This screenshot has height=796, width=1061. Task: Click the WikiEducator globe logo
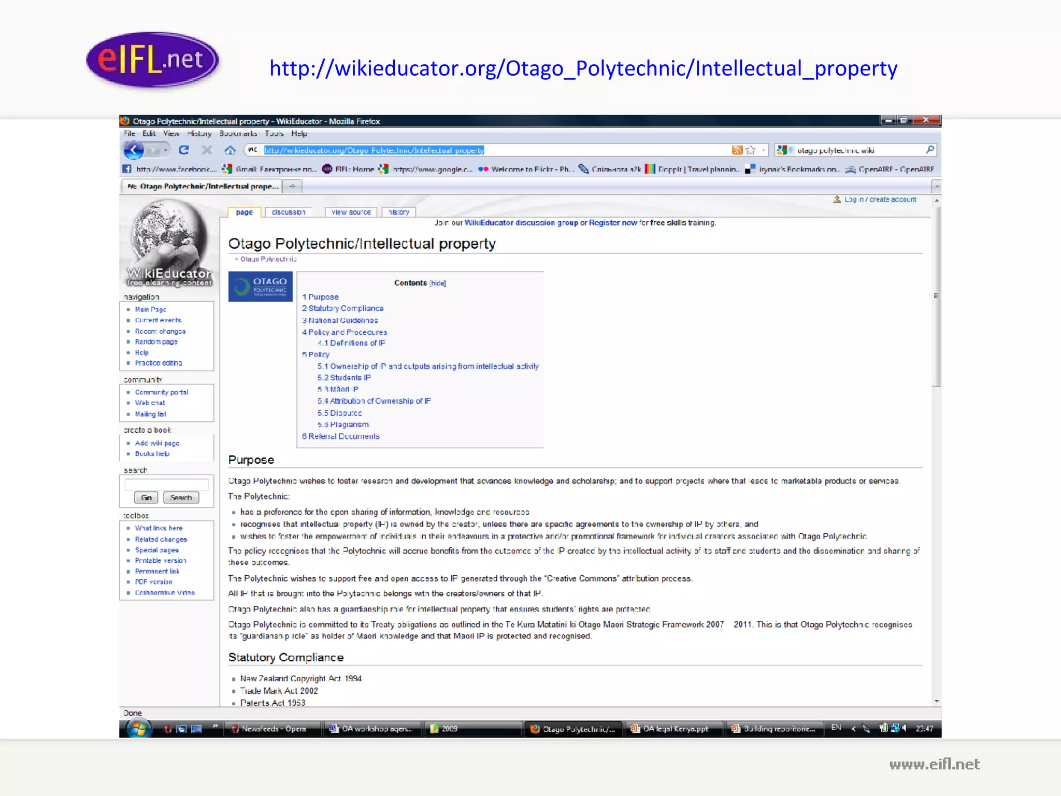169,243
